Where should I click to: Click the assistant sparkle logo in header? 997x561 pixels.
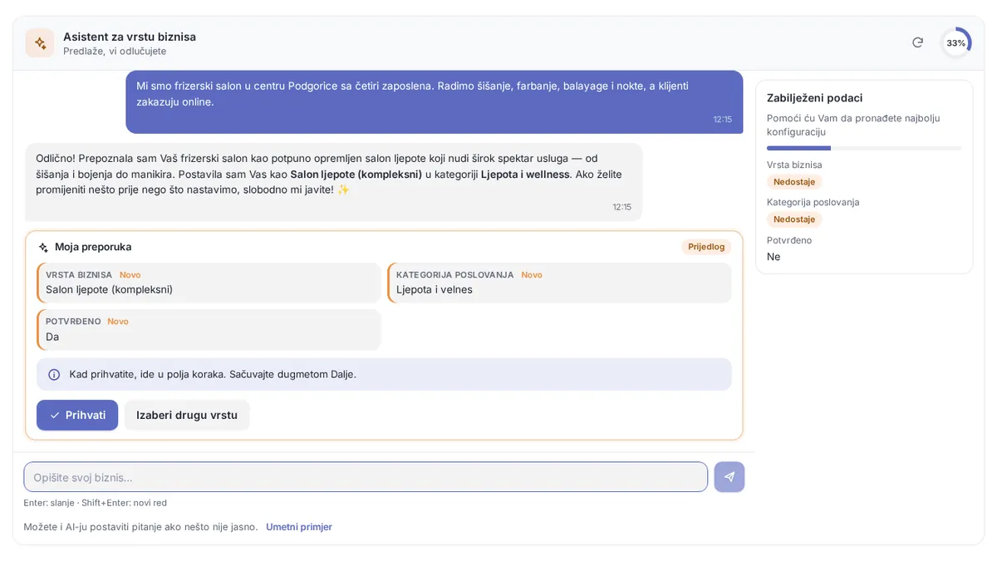click(x=40, y=43)
